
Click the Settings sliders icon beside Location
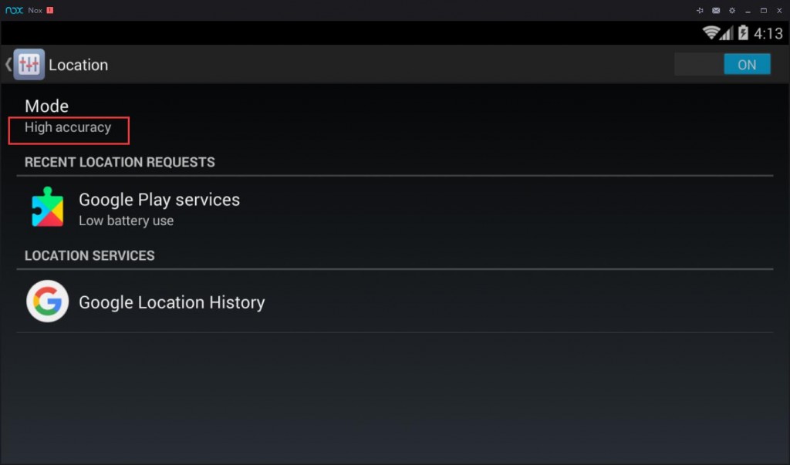coord(29,65)
